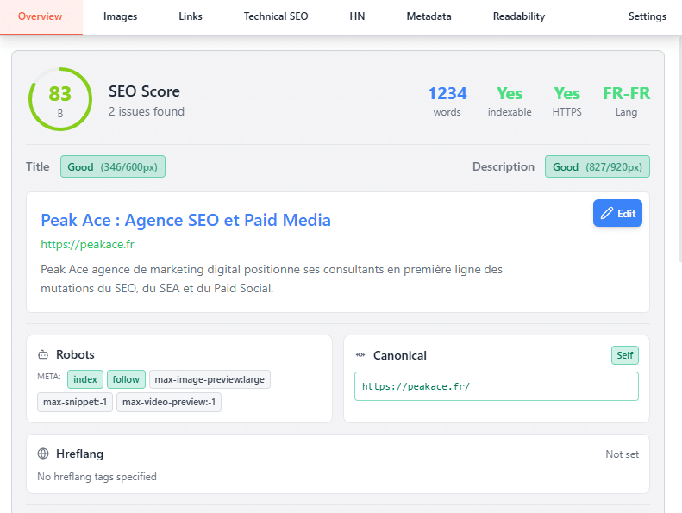Click the page vertical scrollbar
This screenshot has width=682, height=513.
click(x=679, y=150)
